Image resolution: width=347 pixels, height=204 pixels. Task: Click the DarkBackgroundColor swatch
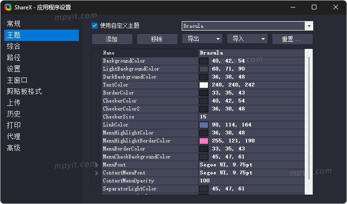coord(204,77)
